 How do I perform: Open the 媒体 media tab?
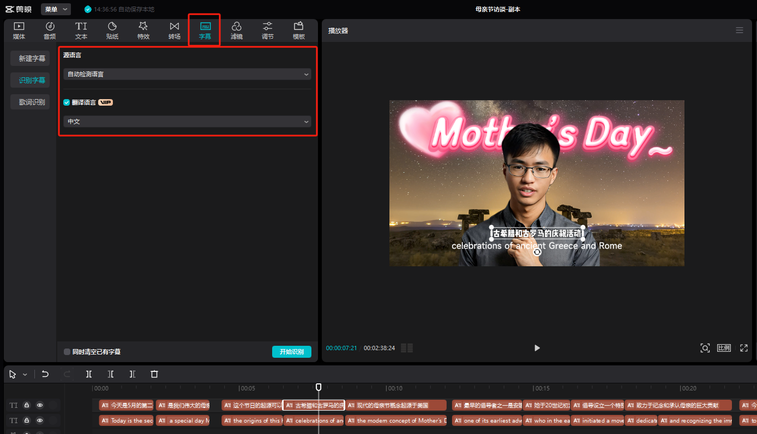pos(19,31)
